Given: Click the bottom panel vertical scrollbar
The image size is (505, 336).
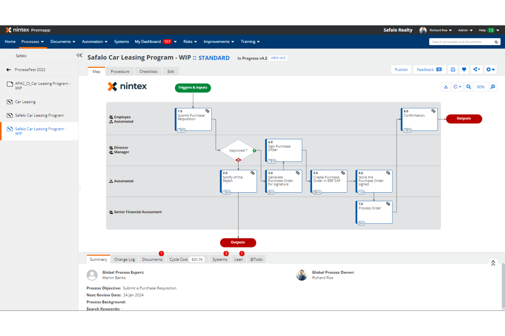Looking at the screenshot, I should coord(503,286).
